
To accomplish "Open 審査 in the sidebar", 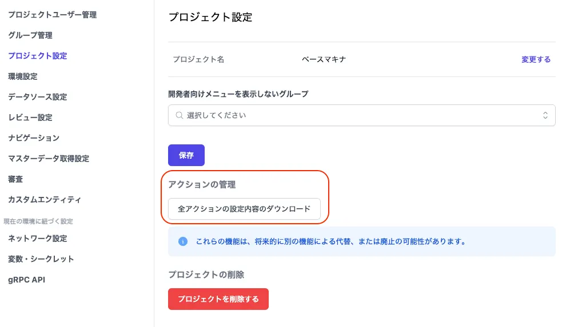I will click(15, 179).
